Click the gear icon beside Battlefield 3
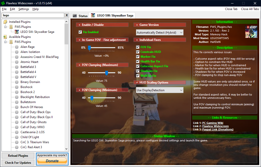Screen dimensions: 261x167 click(17, 67)
